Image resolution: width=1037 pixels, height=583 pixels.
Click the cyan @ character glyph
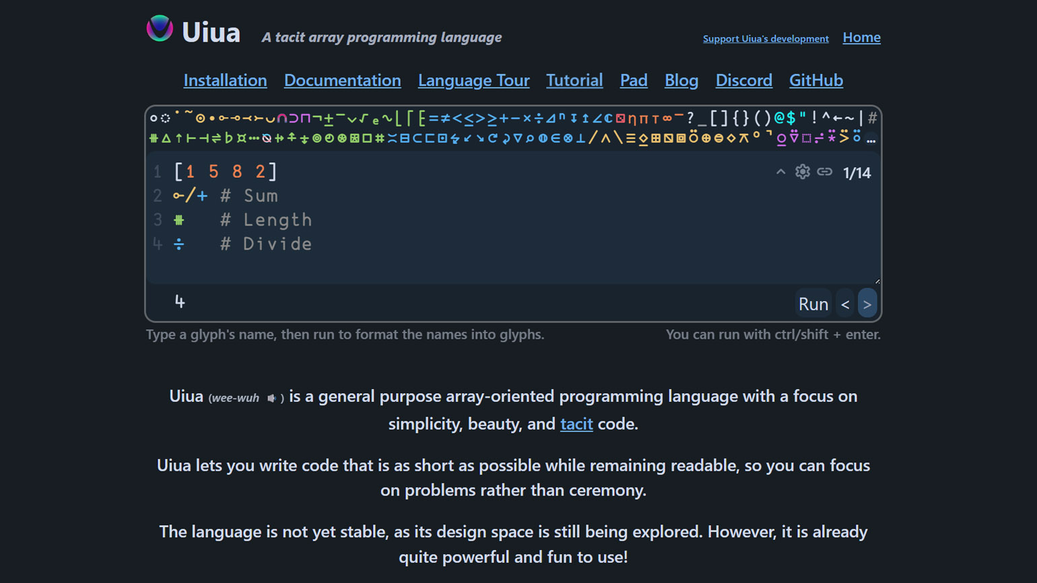pos(779,118)
